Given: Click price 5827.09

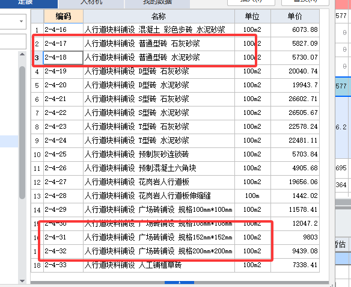Looking at the screenshot, I should coord(295,43).
